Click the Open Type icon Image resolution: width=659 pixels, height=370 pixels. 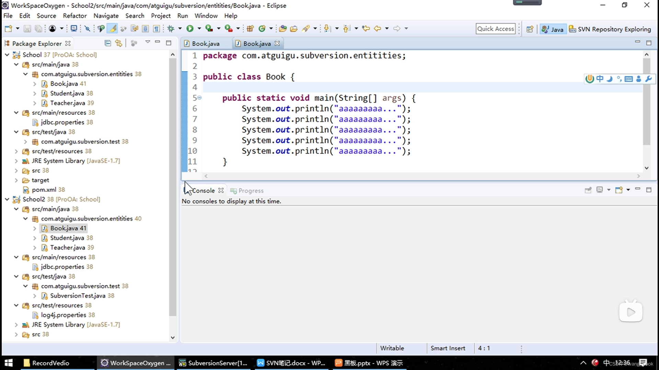pyautogui.click(x=283, y=29)
